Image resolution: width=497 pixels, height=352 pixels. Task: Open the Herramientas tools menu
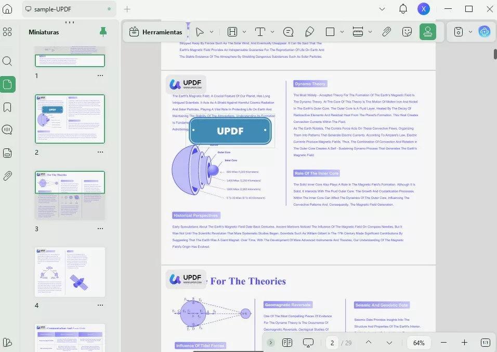155,32
